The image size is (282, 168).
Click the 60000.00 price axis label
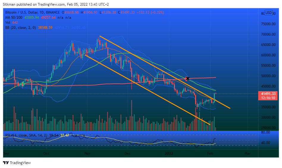(268, 55)
